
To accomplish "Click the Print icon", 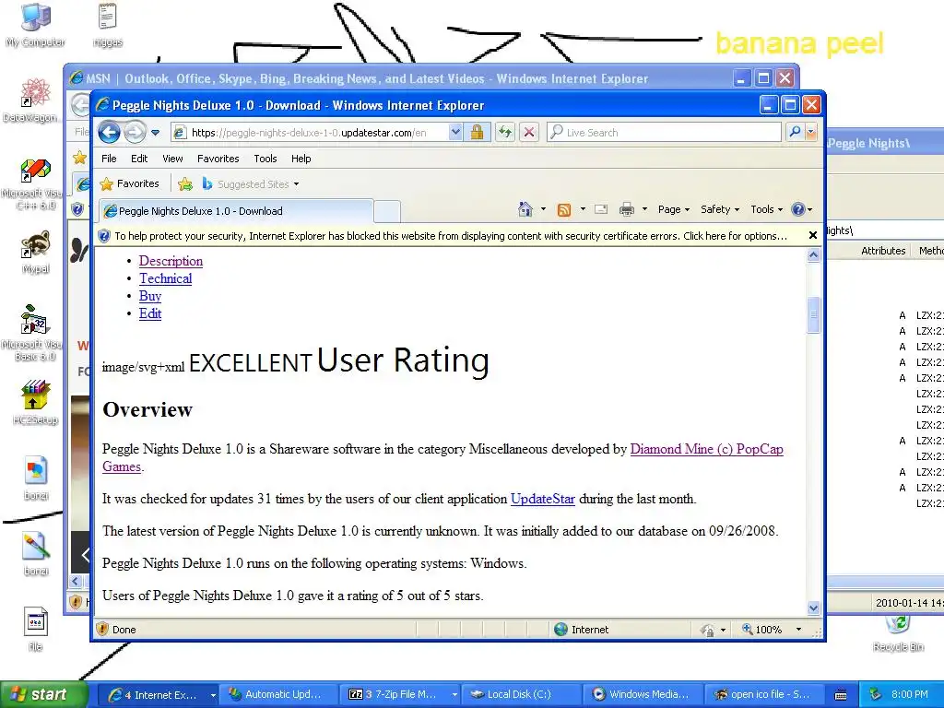I will pos(627,209).
